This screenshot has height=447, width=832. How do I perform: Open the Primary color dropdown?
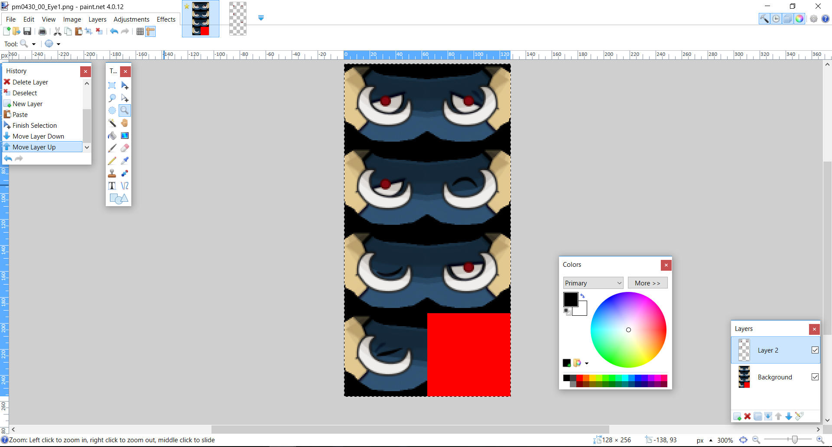[x=593, y=283]
